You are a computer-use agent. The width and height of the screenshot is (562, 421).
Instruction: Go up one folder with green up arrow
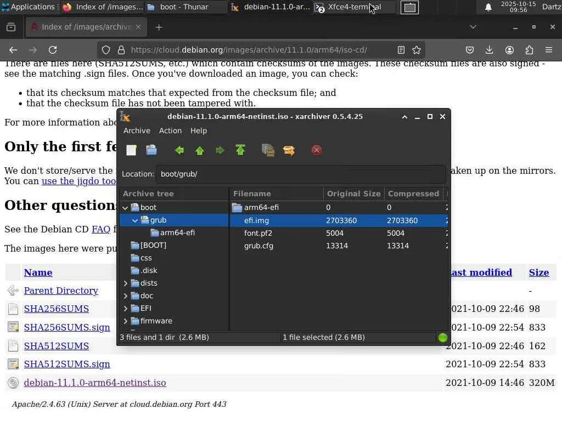click(200, 150)
